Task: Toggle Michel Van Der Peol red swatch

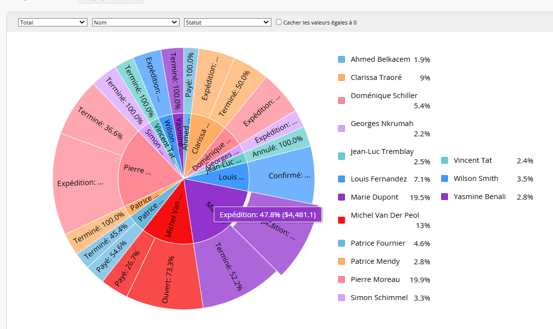Action: (342, 220)
